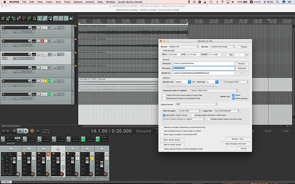295x184 pixels.
Task: Check Tracks with only mono media to mono files
Action: pos(164,95)
